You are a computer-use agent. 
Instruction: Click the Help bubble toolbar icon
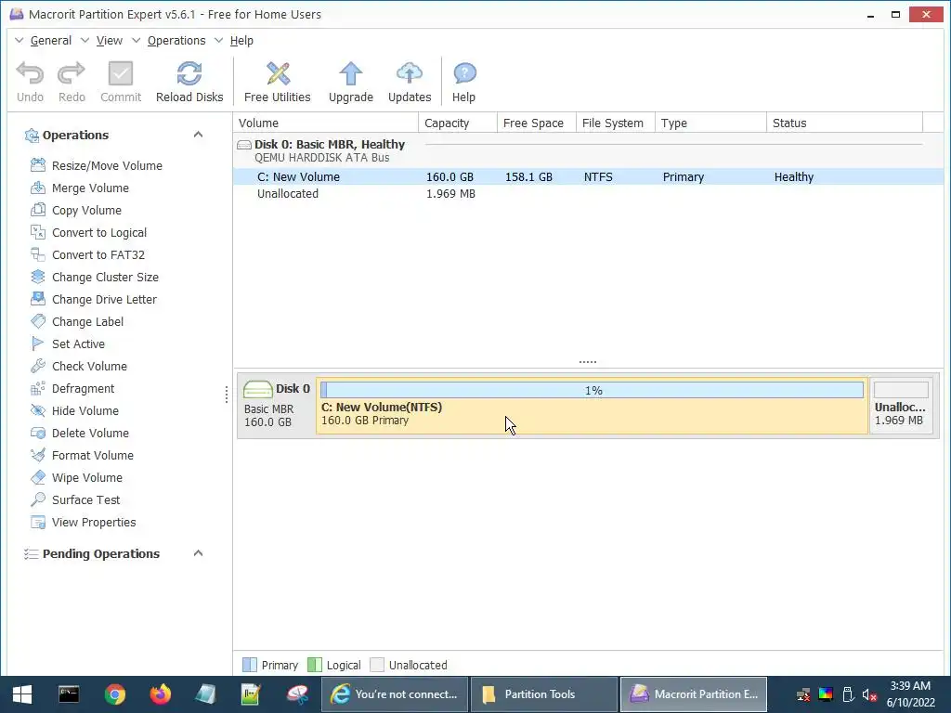coord(464,74)
